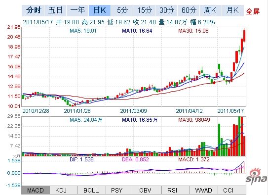Show the PSY indicator

point(119,190)
